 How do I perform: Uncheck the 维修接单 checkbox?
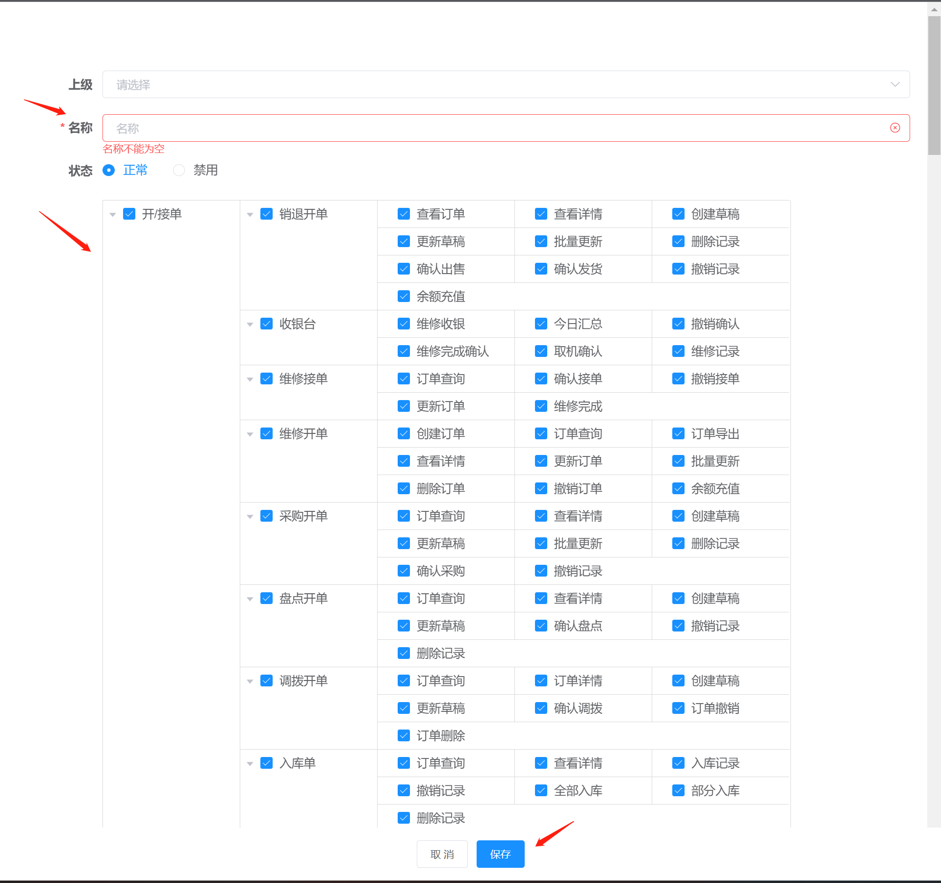coord(267,378)
